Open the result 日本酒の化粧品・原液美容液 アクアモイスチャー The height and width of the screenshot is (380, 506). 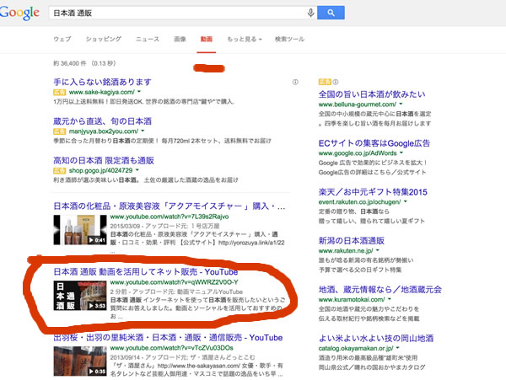(x=170, y=206)
